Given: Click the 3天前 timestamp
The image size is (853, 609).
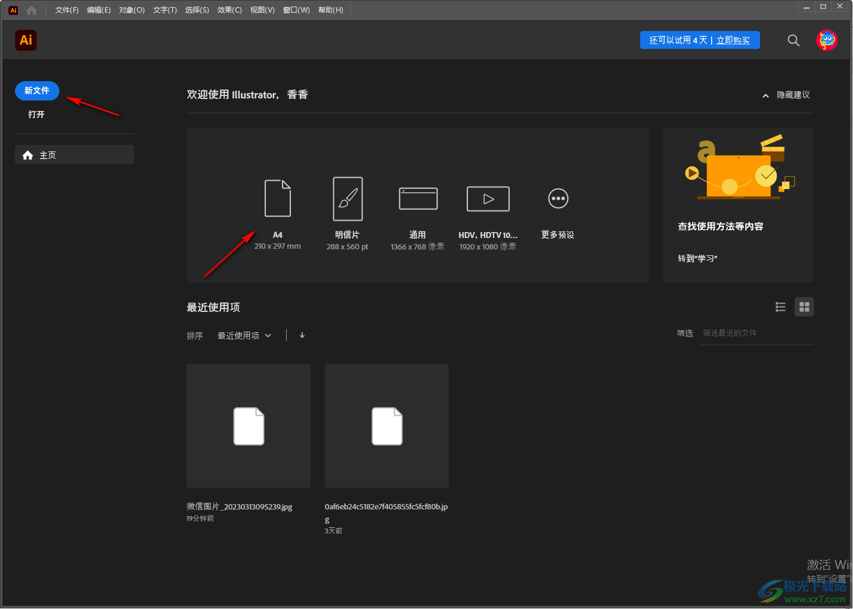Looking at the screenshot, I should coord(334,531).
